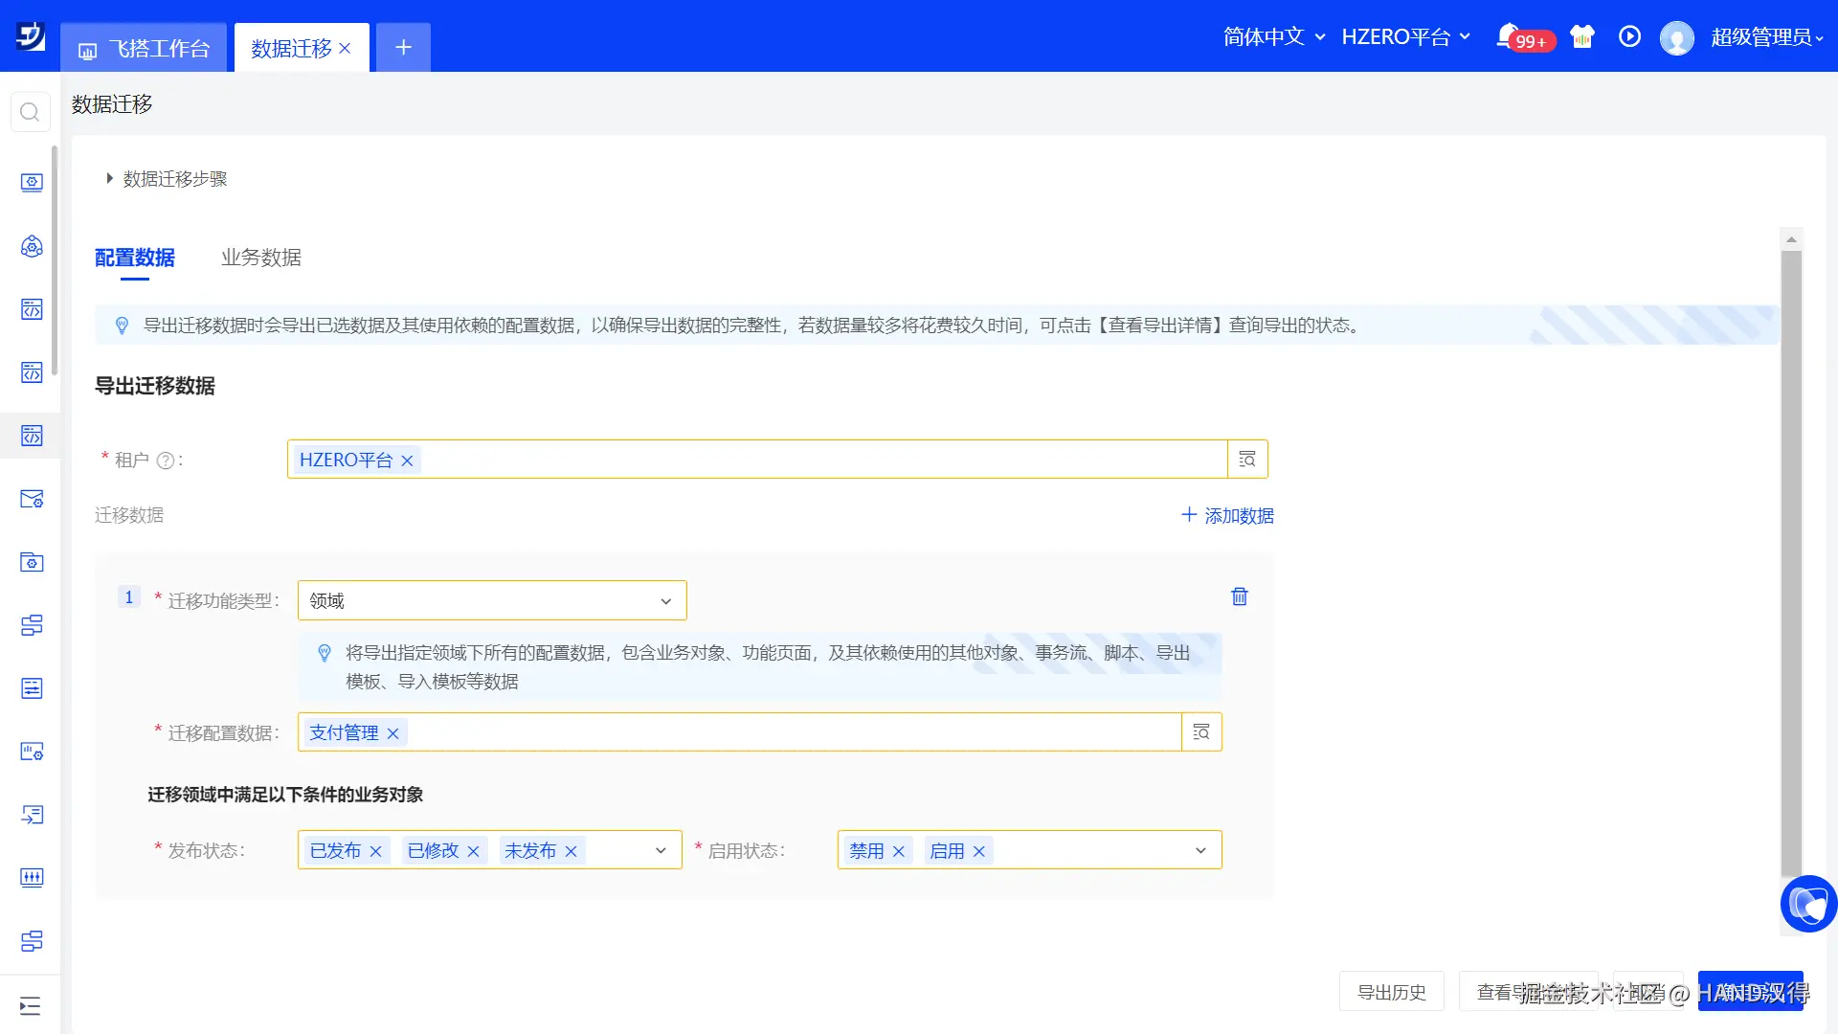Open the theme shirt icon
The width and height of the screenshot is (1838, 1034).
click(1582, 36)
